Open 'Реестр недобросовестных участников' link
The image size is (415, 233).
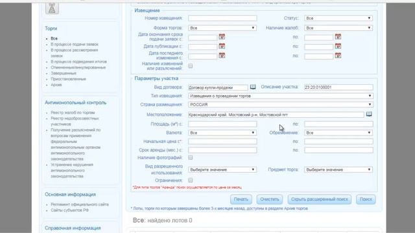click(x=75, y=121)
